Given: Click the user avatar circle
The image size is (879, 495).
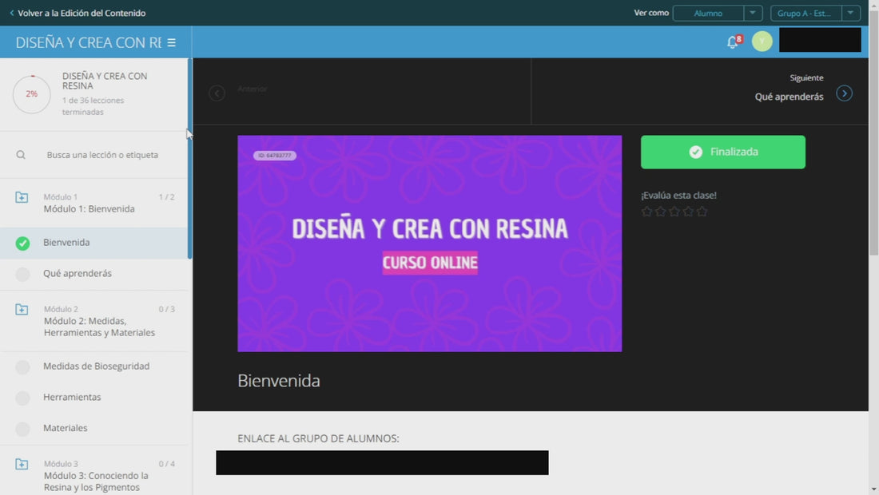Looking at the screenshot, I should (x=762, y=42).
